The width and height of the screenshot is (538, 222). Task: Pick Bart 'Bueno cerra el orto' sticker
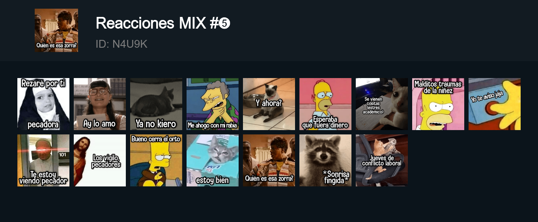[156, 160]
